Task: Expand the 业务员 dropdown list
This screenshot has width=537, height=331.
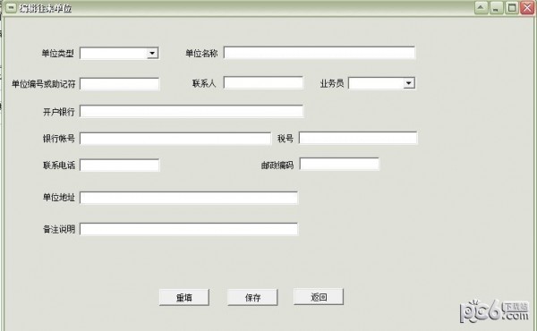Action: [x=408, y=83]
